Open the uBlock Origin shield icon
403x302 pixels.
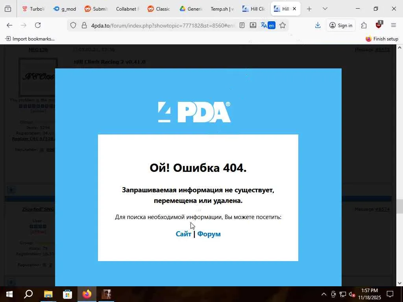379,25
